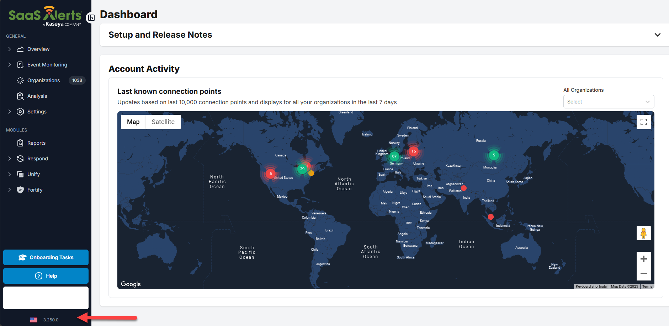Screen dimensions: 669x326
Task: Open the All Organizations select dropdown
Action: pos(608,102)
